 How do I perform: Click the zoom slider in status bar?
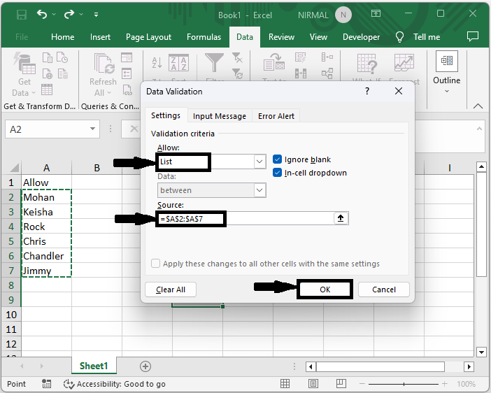click(404, 384)
